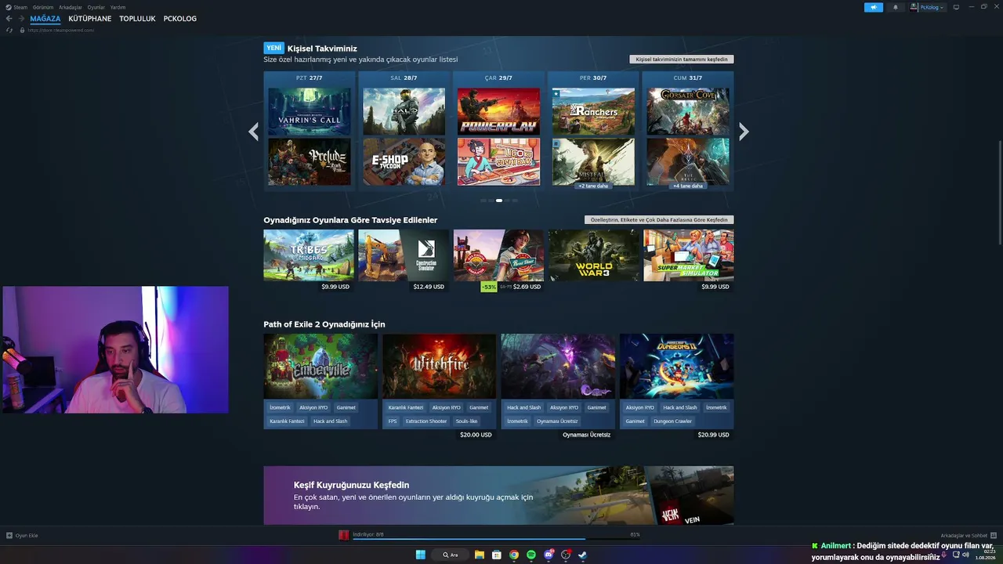Open the Powerplay game thumbnail
The image size is (1003, 564).
point(498,111)
